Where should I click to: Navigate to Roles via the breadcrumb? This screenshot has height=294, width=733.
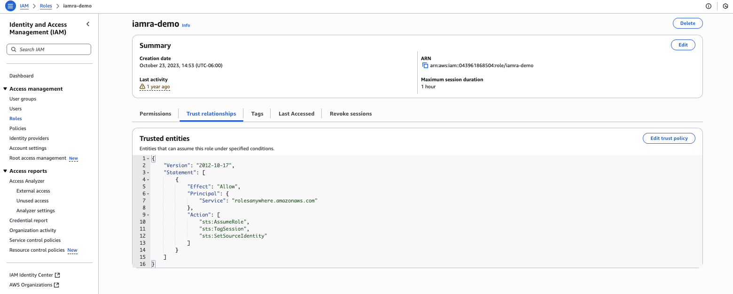46,6
